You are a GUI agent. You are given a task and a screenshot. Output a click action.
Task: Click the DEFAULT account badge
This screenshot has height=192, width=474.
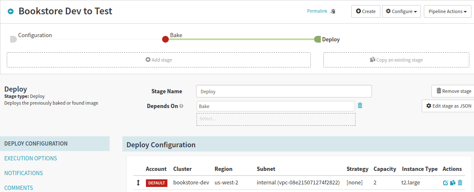pyautogui.click(x=156, y=183)
